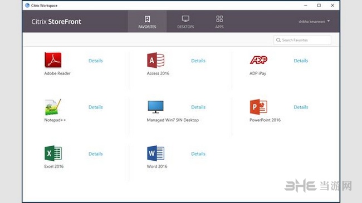362x203 pixels.
Task: Launch the Word 2016 app icon
Action: tap(155, 153)
